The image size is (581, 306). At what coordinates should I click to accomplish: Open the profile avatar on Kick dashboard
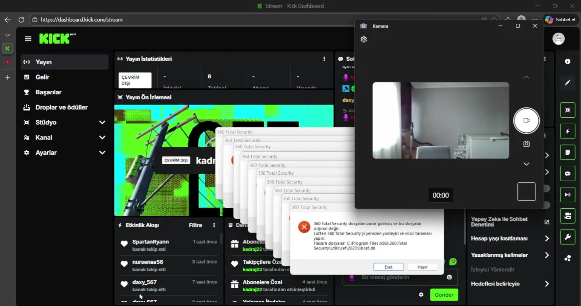[x=558, y=39]
